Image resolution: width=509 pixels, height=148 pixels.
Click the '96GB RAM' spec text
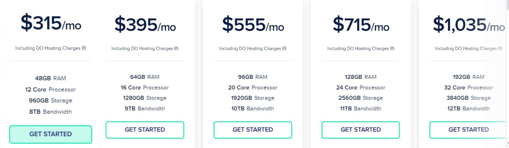coord(253,77)
